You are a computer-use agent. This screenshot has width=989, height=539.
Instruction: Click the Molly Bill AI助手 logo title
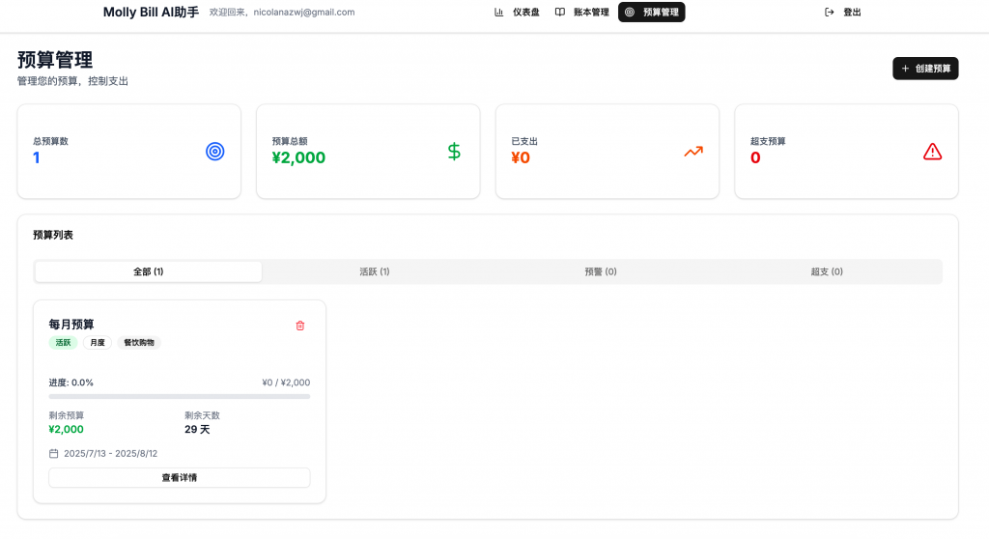151,13
